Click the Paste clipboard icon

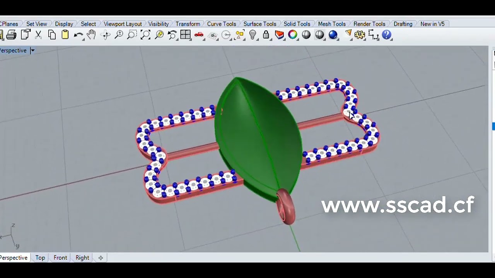point(65,35)
